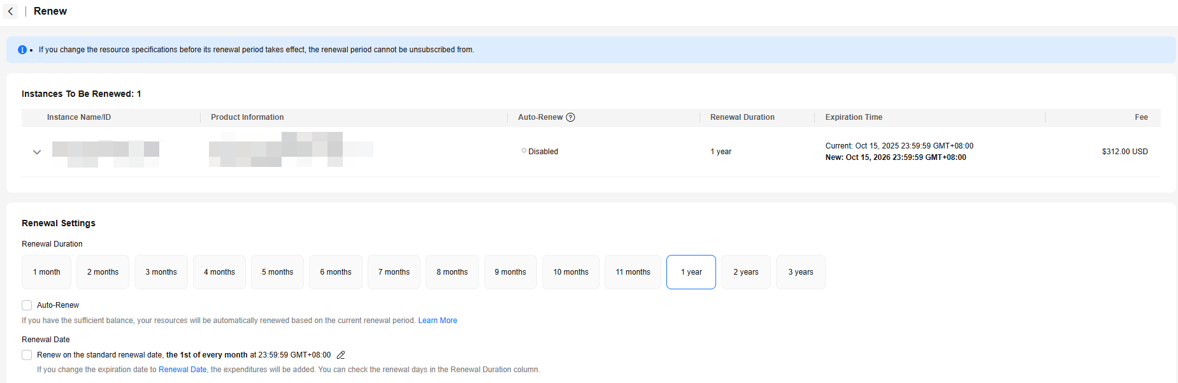Click the edit pencil icon for renewal date
1178x383 pixels.
(341, 355)
